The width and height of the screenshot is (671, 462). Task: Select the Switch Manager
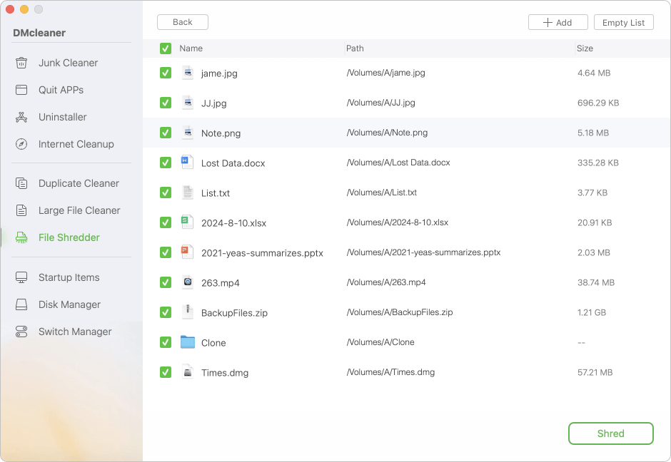tap(75, 332)
